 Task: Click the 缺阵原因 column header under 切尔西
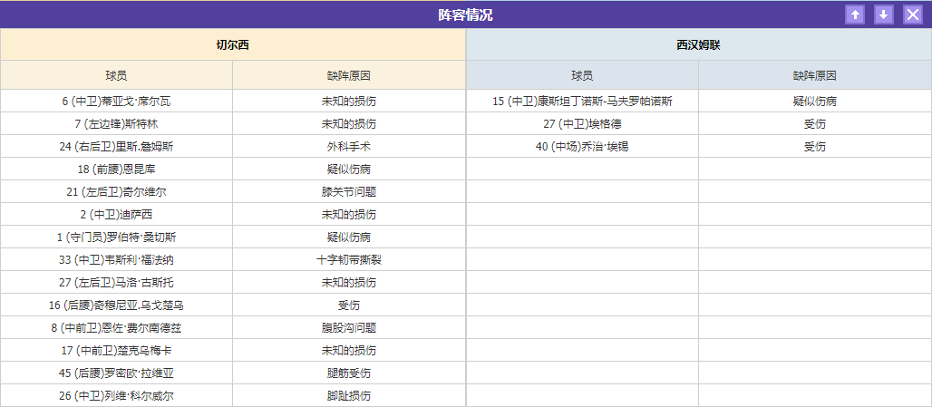point(349,75)
